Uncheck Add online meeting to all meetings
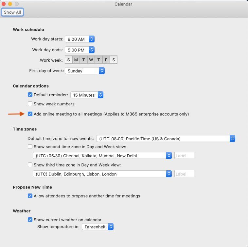Image resolution: width=248 pixels, height=247 pixels. (x=30, y=114)
